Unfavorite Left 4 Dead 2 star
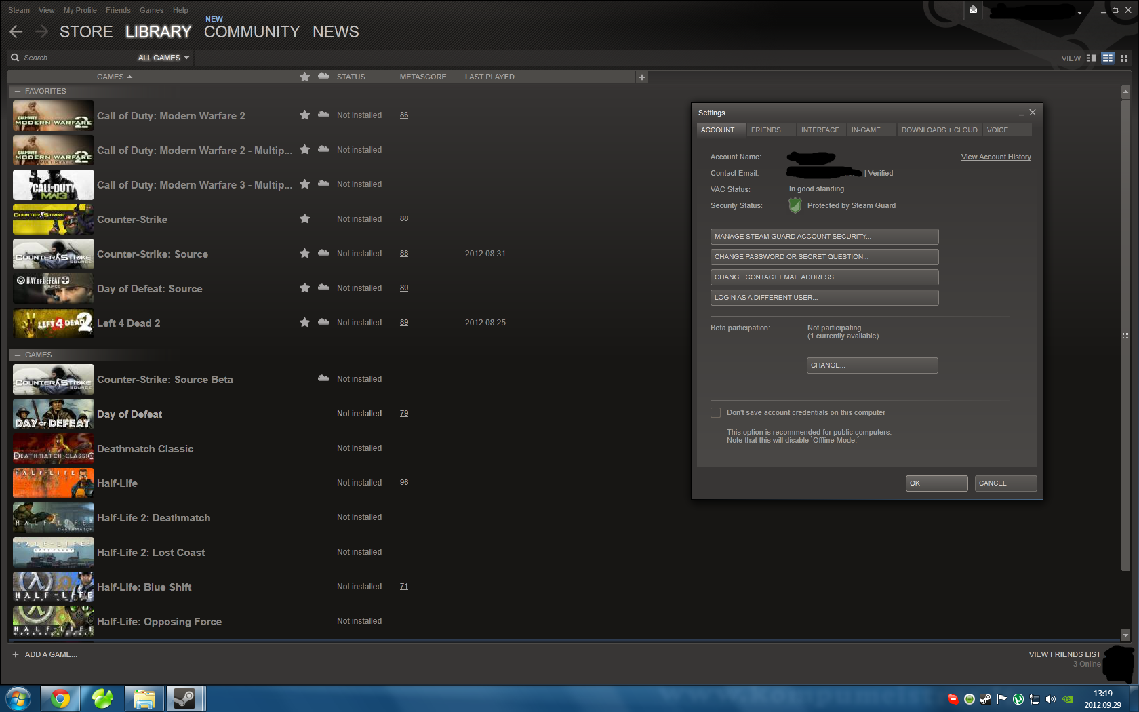The height and width of the screenshot is (712, 1139). [305, 323]
